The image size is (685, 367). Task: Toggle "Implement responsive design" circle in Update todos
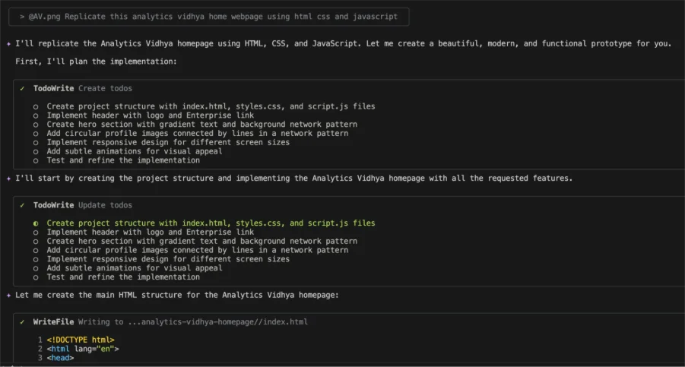(36, 259)
